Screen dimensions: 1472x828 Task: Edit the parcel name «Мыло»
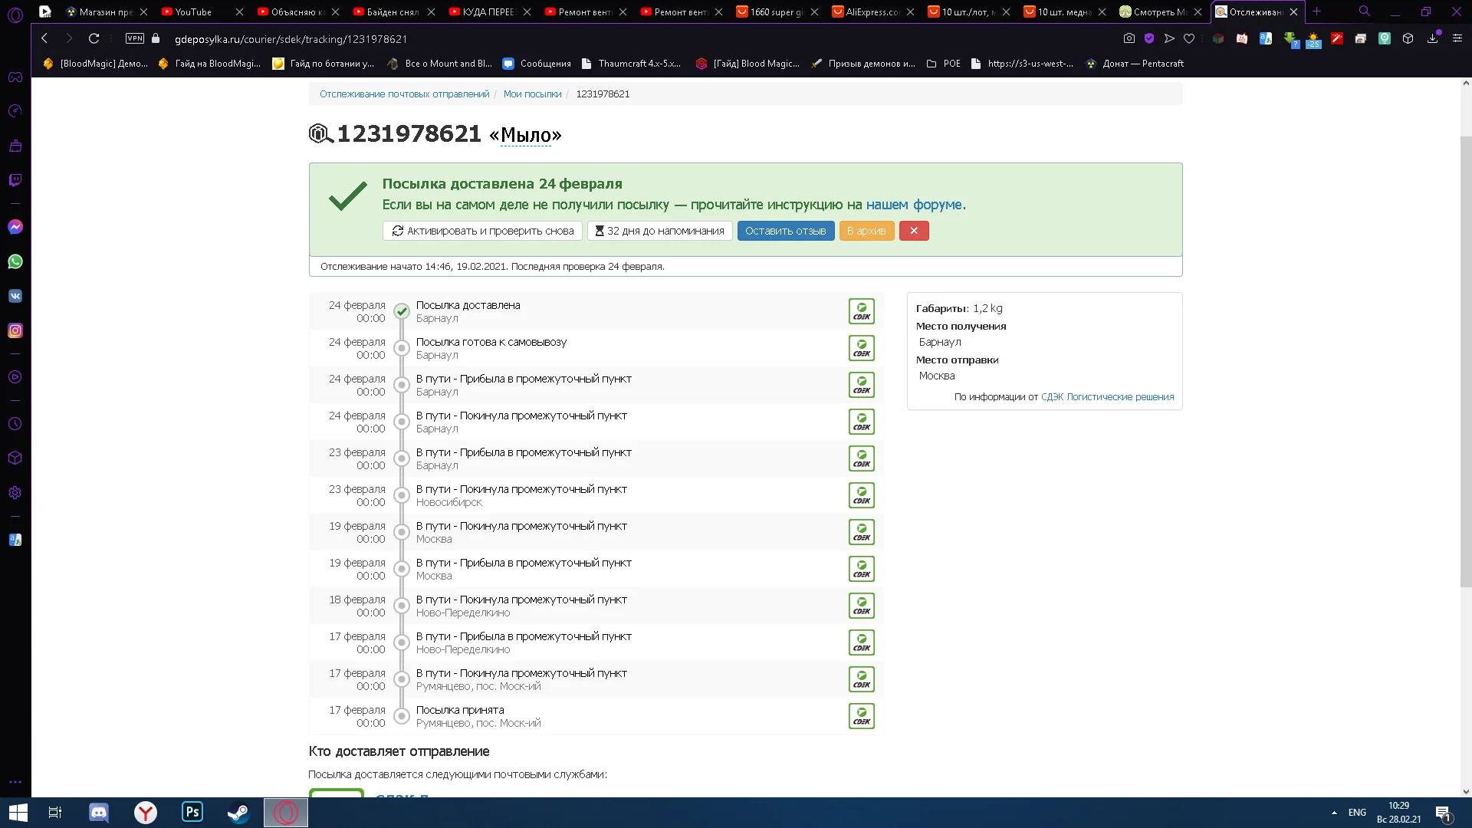[x=526, y=136]
